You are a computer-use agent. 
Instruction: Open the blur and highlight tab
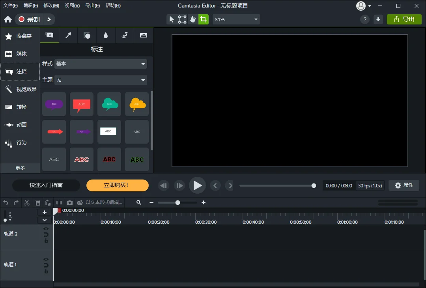tap(106, 36)
